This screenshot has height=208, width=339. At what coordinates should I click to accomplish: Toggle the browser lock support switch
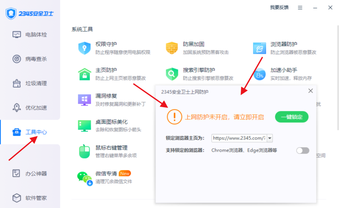tap(303, 150)
